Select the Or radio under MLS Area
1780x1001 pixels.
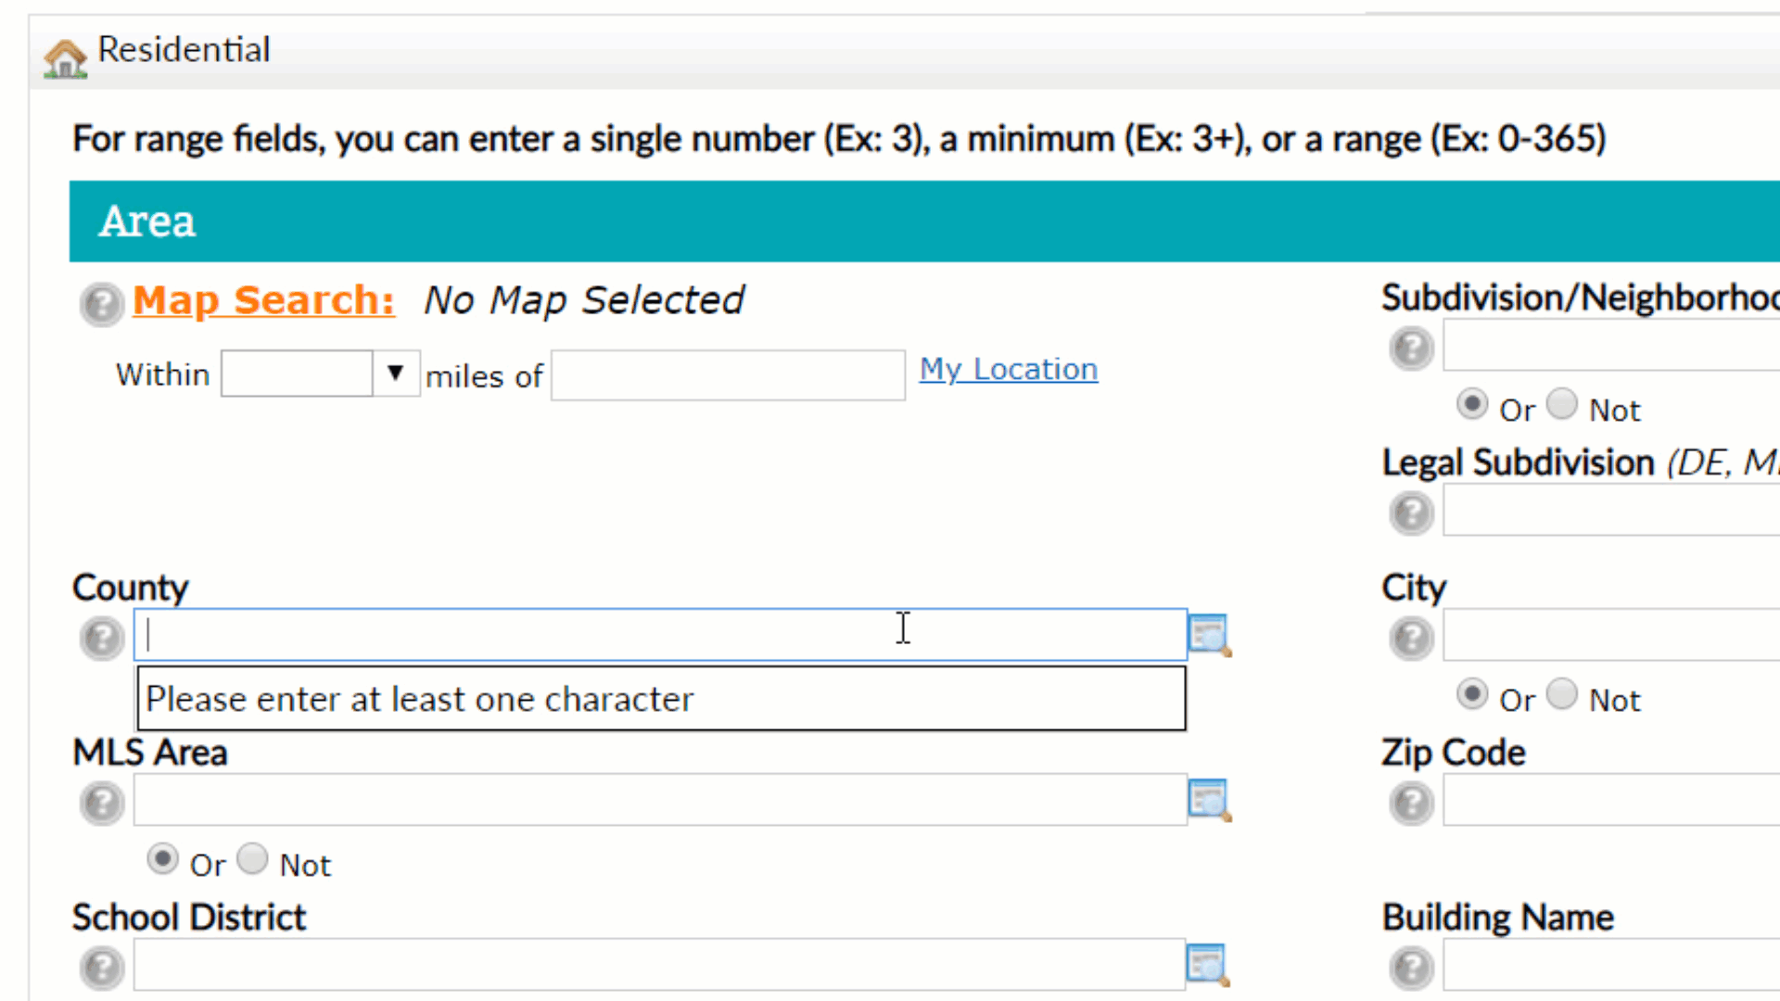[162, 859]
